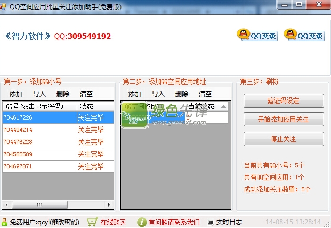Minimize the application window
Image resolution: width=331 pixels, height=228 pixels.
285,5
